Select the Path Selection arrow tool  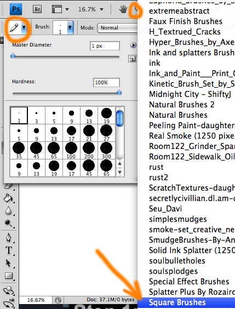8,263
